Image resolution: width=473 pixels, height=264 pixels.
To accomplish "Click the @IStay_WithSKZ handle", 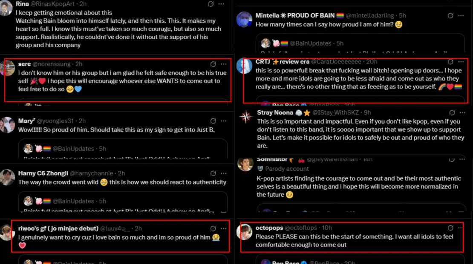I will coord(337,112).
